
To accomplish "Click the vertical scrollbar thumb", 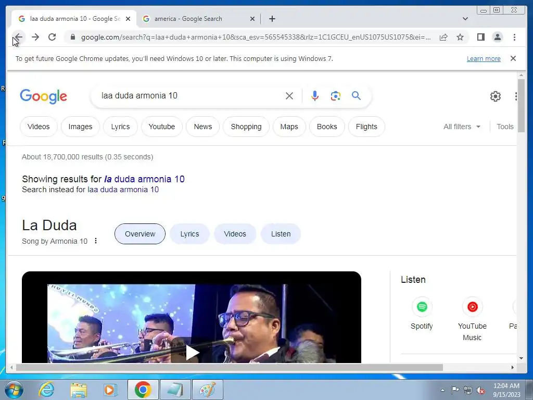I will click(x=521, y=105).
